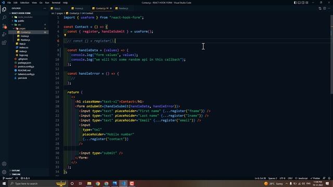
Task: Toggle Primary Side Bar layout button
Action: pos(295,3)
